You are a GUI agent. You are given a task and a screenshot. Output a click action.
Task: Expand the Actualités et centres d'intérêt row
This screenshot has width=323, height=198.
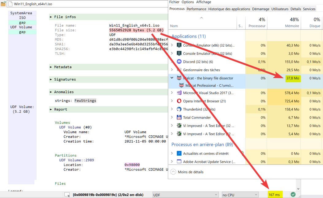[x=172, y=153]
